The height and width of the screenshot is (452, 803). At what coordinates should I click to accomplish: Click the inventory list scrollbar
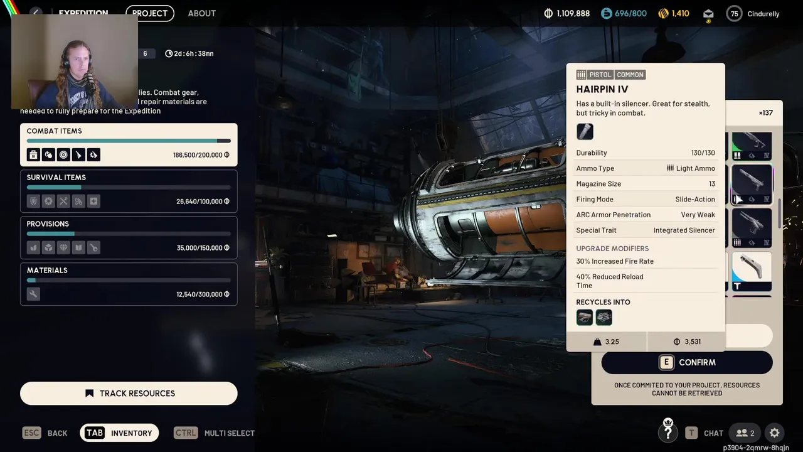[780, 213]
